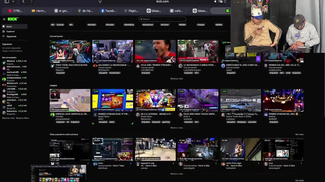The height and width of the screenshot is (182, 325).
Task: Switch to the Herm... tab
Action: (x=39, y=11)
